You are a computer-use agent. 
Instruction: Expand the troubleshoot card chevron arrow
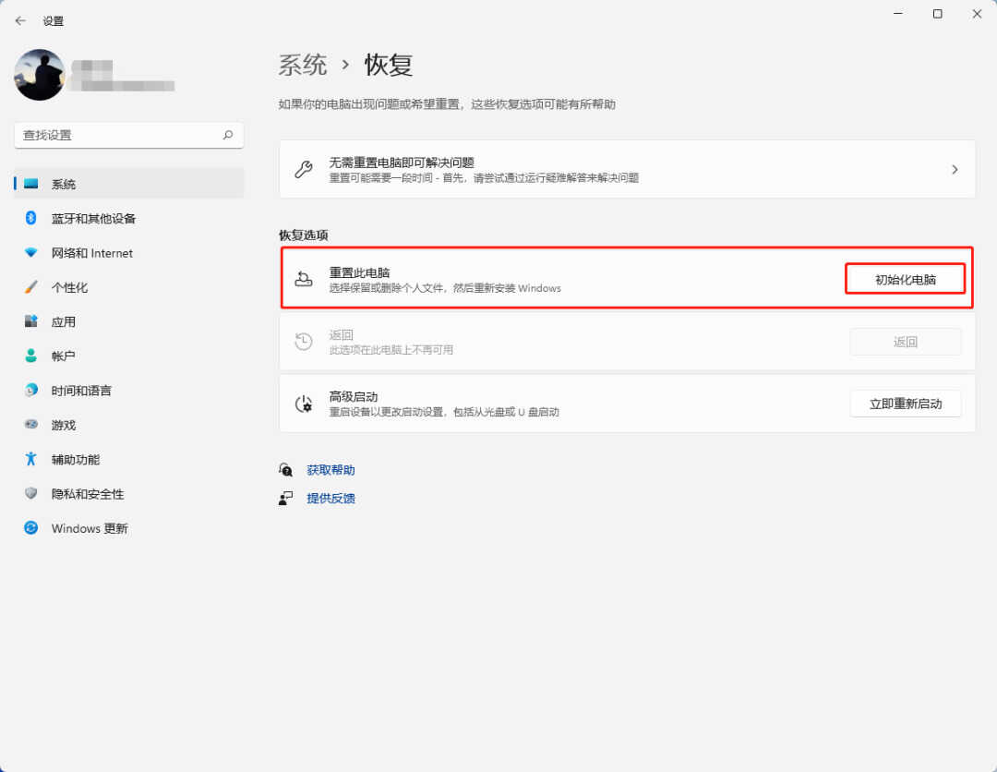(955, 169)
